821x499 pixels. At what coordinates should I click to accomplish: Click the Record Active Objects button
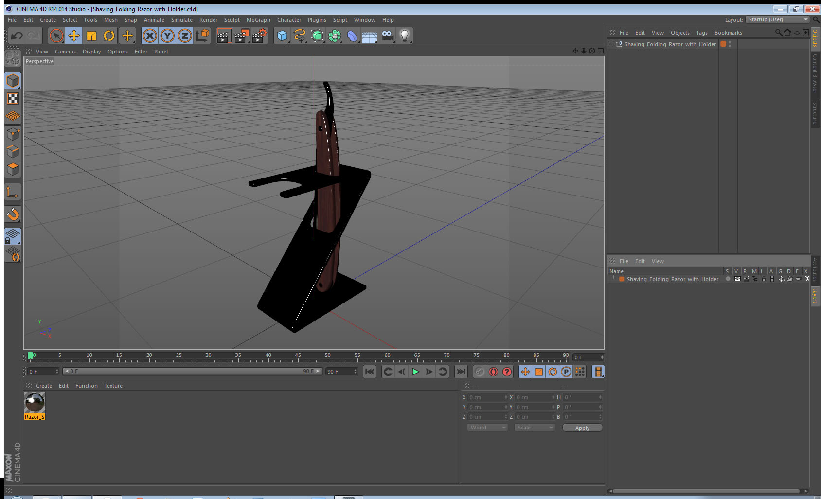point(480,372)
